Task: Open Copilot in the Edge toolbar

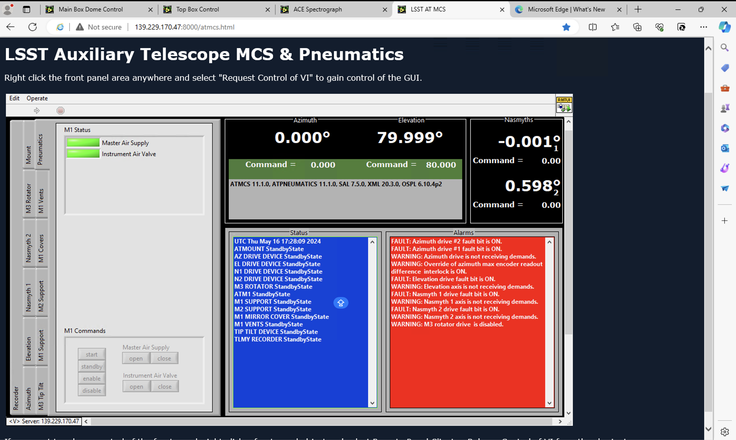Action: pos(724,27)
